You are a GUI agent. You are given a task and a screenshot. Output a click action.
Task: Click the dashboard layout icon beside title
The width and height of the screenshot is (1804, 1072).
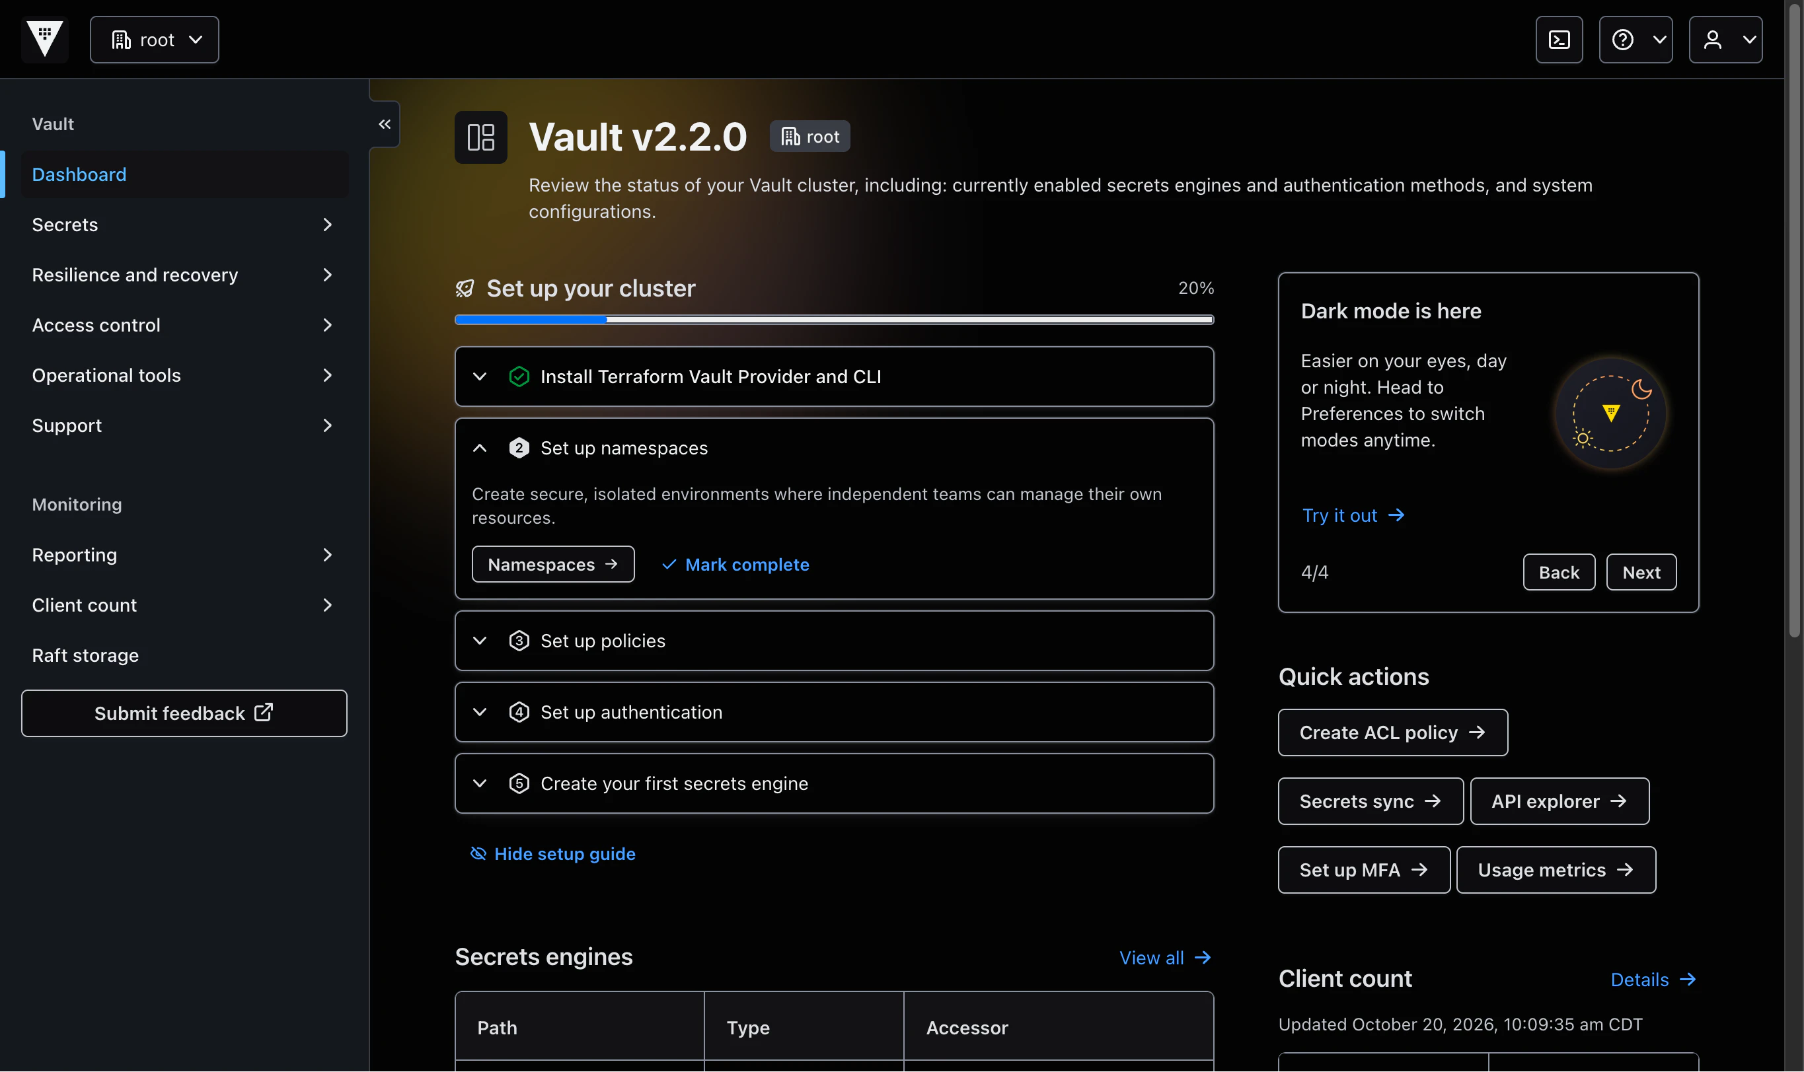point(480,137)
